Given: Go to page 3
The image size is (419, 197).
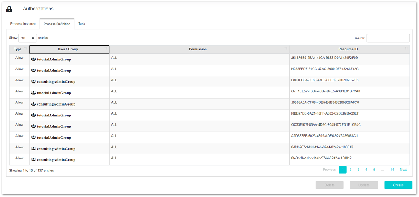Looking at the screenshot, I should pos(358,170).
